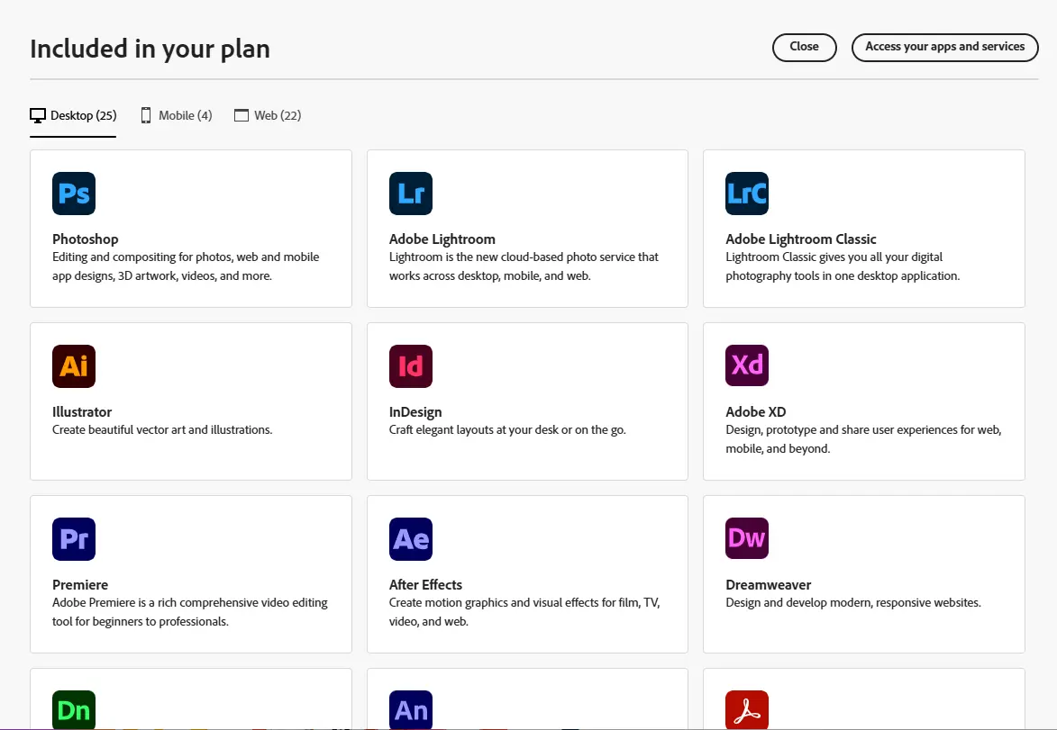
Task: Click the Adobe Lightroom title text
Action: tap(442, 239)
